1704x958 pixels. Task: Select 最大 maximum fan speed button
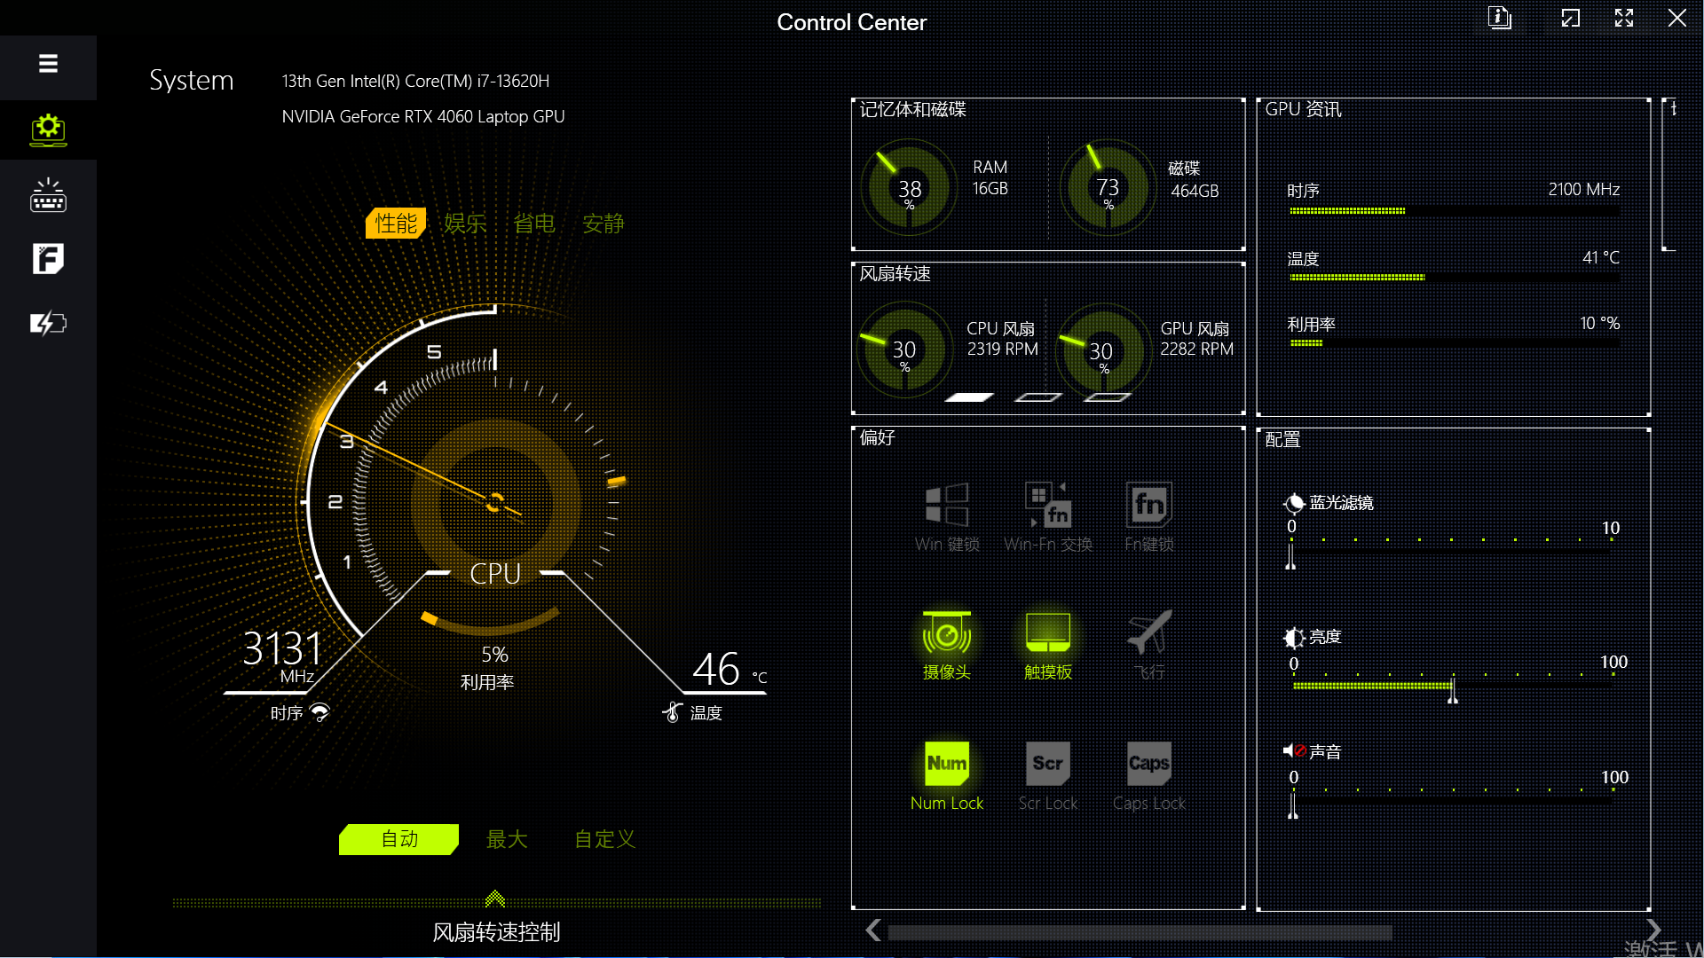click(x=507, y=839)
